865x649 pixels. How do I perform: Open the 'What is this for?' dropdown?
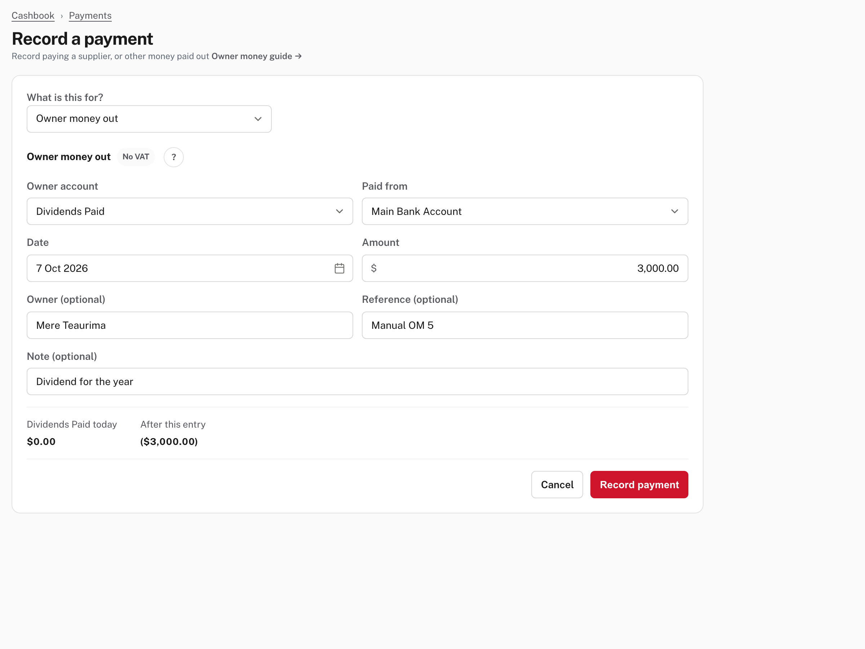coord(149,119)
